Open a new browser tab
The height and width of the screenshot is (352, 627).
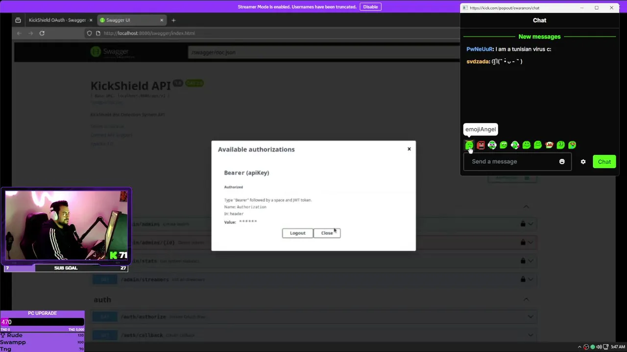(173, 20)
